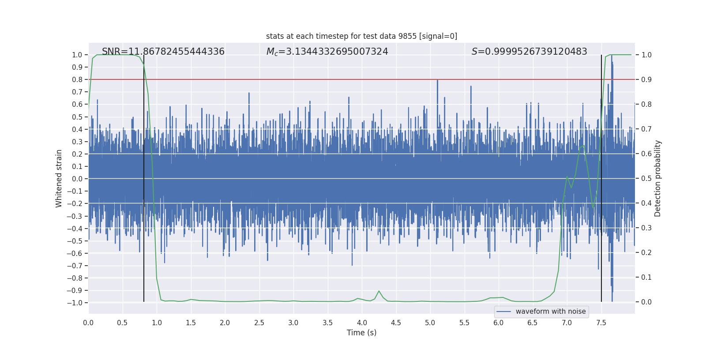The width and height of the screenshot is (706, 353).
Task: Click the black vertical marker near 0.8 seconds
Action: click(144, 265)
